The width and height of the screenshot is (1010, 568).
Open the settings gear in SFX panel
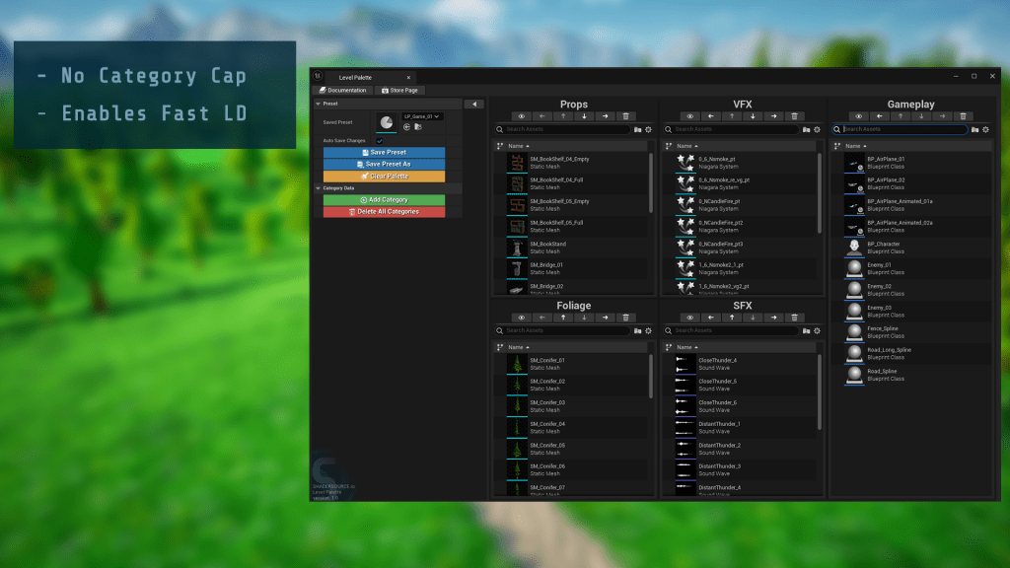817,330
